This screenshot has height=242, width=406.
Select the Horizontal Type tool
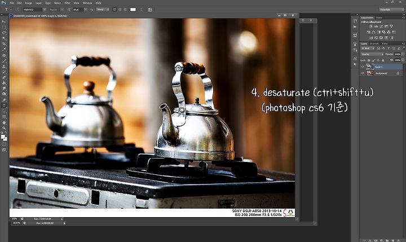pyautogui.click(x=4, y=105)
